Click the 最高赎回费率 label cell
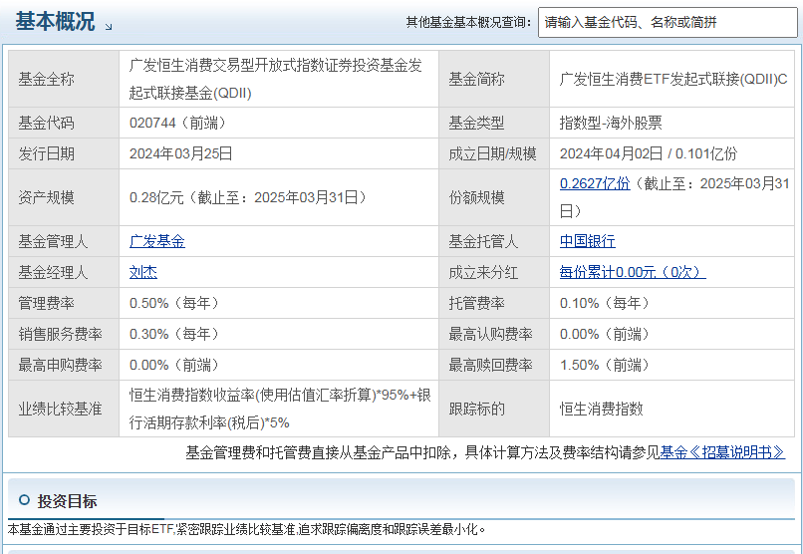 point(494,365)
